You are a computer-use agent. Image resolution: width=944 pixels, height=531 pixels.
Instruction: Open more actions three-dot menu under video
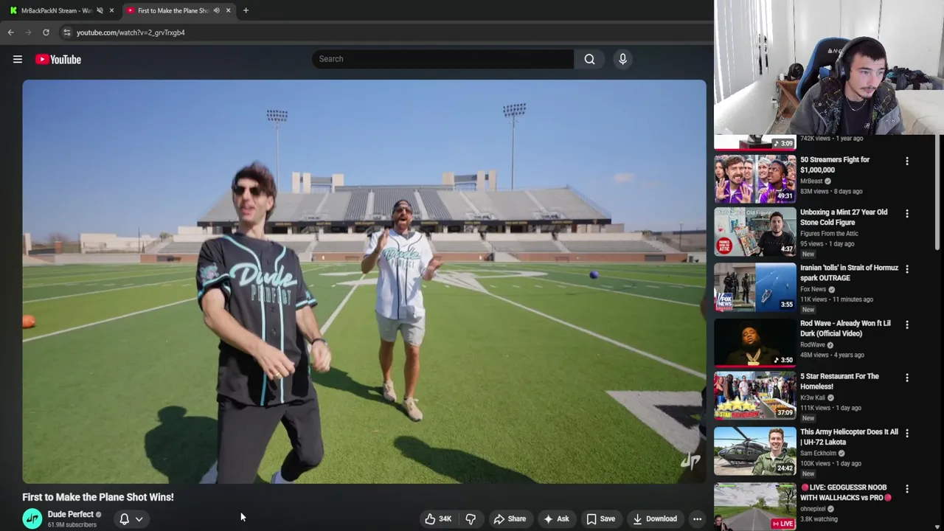pyautogui.click(x=697, y=519)
